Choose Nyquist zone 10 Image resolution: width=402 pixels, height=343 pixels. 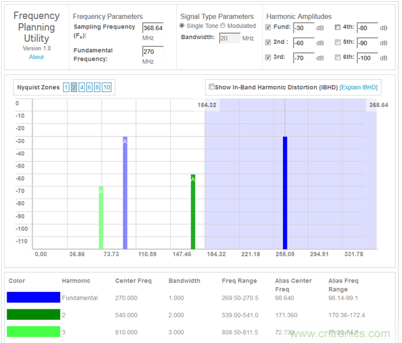(x=107, y=88)
